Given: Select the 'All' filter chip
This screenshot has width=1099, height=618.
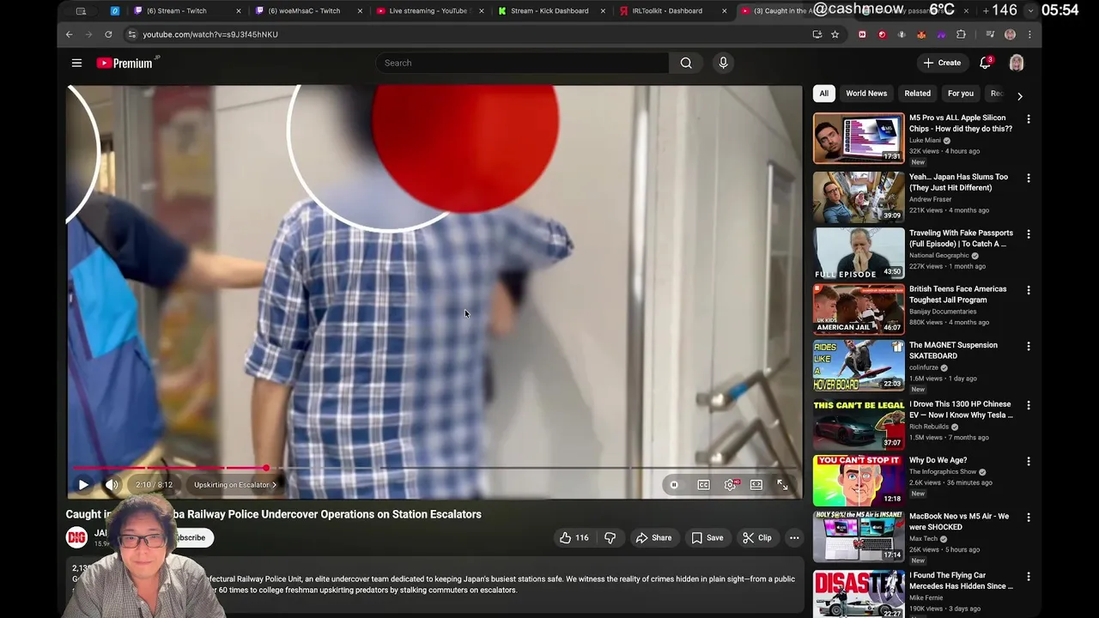Looking at the screenshot, I should pos(823,94).
